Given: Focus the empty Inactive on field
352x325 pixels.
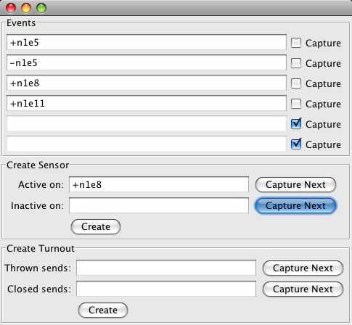Looking at the screenshot, I should tap(159, 206).
